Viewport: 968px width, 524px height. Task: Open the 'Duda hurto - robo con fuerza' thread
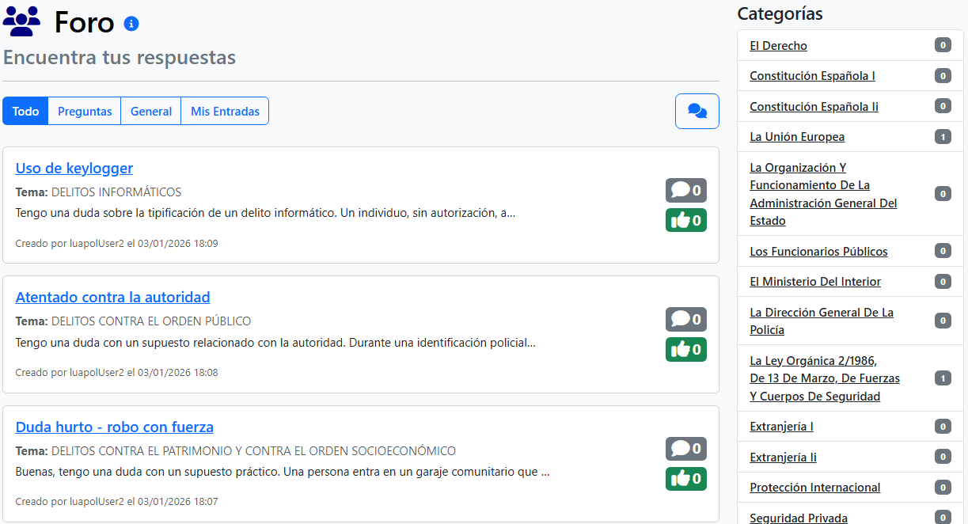pyautogui.click(x=114, y=427)
